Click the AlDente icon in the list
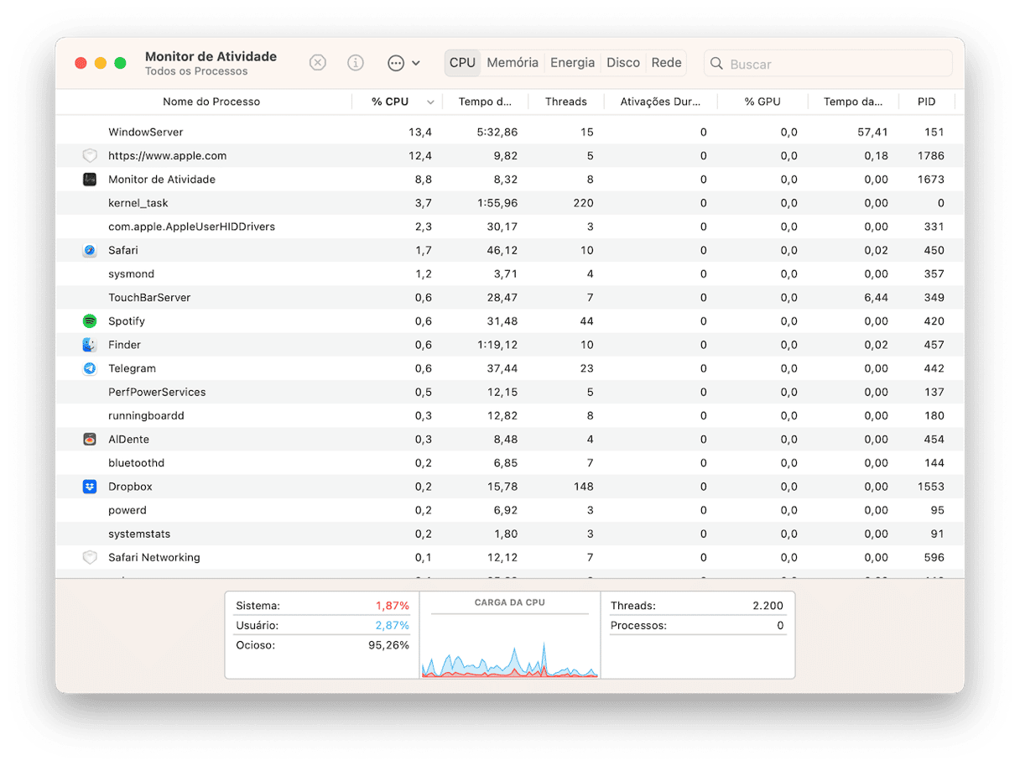Screen dimensions: 1020x766 pyautogui.click(x=90, y=440)
